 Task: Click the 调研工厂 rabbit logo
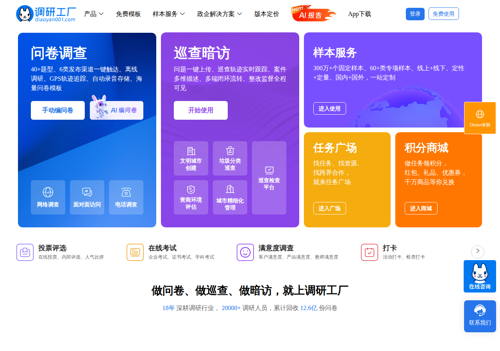[x=46, y=14]
